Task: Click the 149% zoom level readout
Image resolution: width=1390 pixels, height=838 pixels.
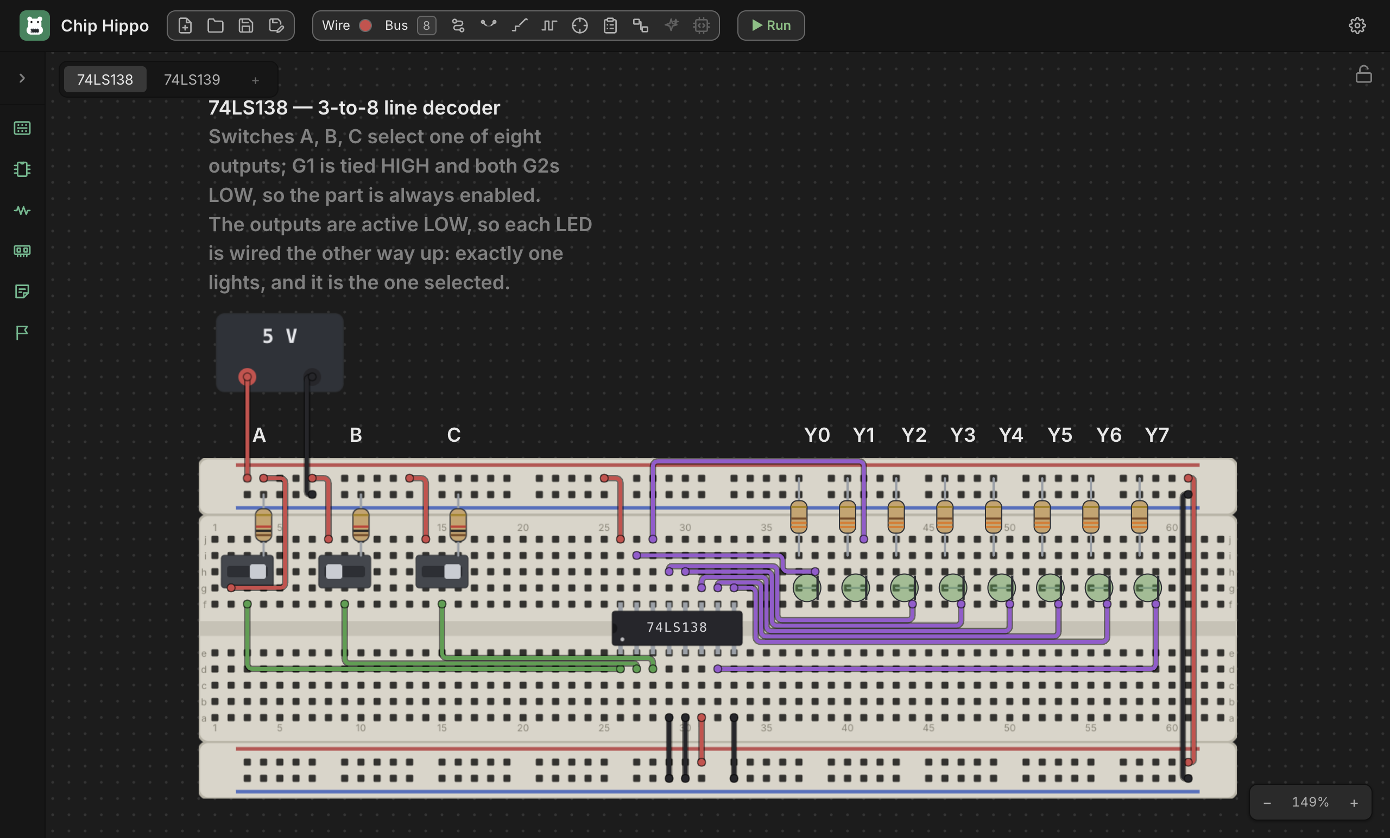Action: (x=1310, y=802)
